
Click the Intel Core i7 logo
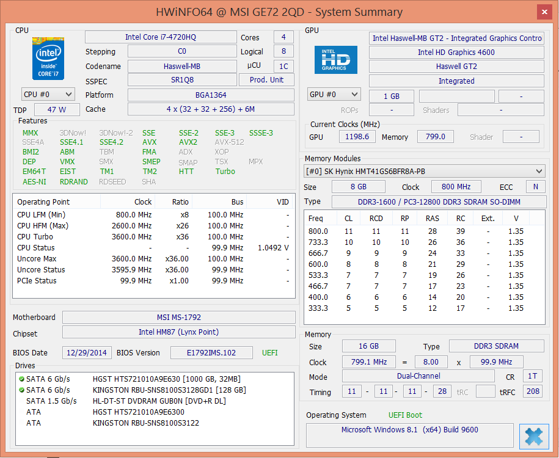[48, 59]
